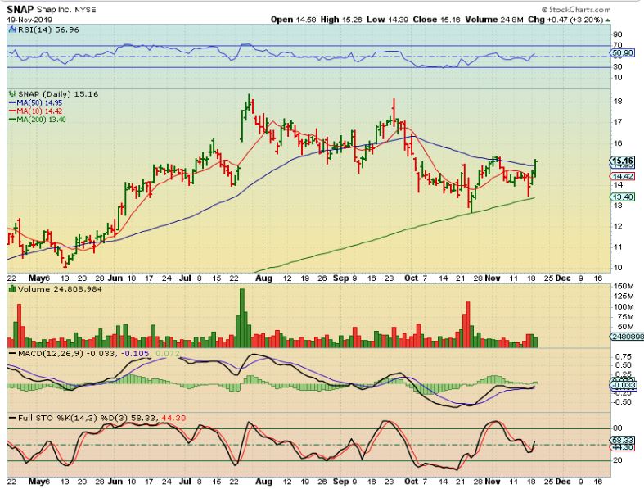The width and height of the screenshot is (644, 489).
Task: Click the red 44.30 value in stochastic legend
Action: tap(173, 419)
